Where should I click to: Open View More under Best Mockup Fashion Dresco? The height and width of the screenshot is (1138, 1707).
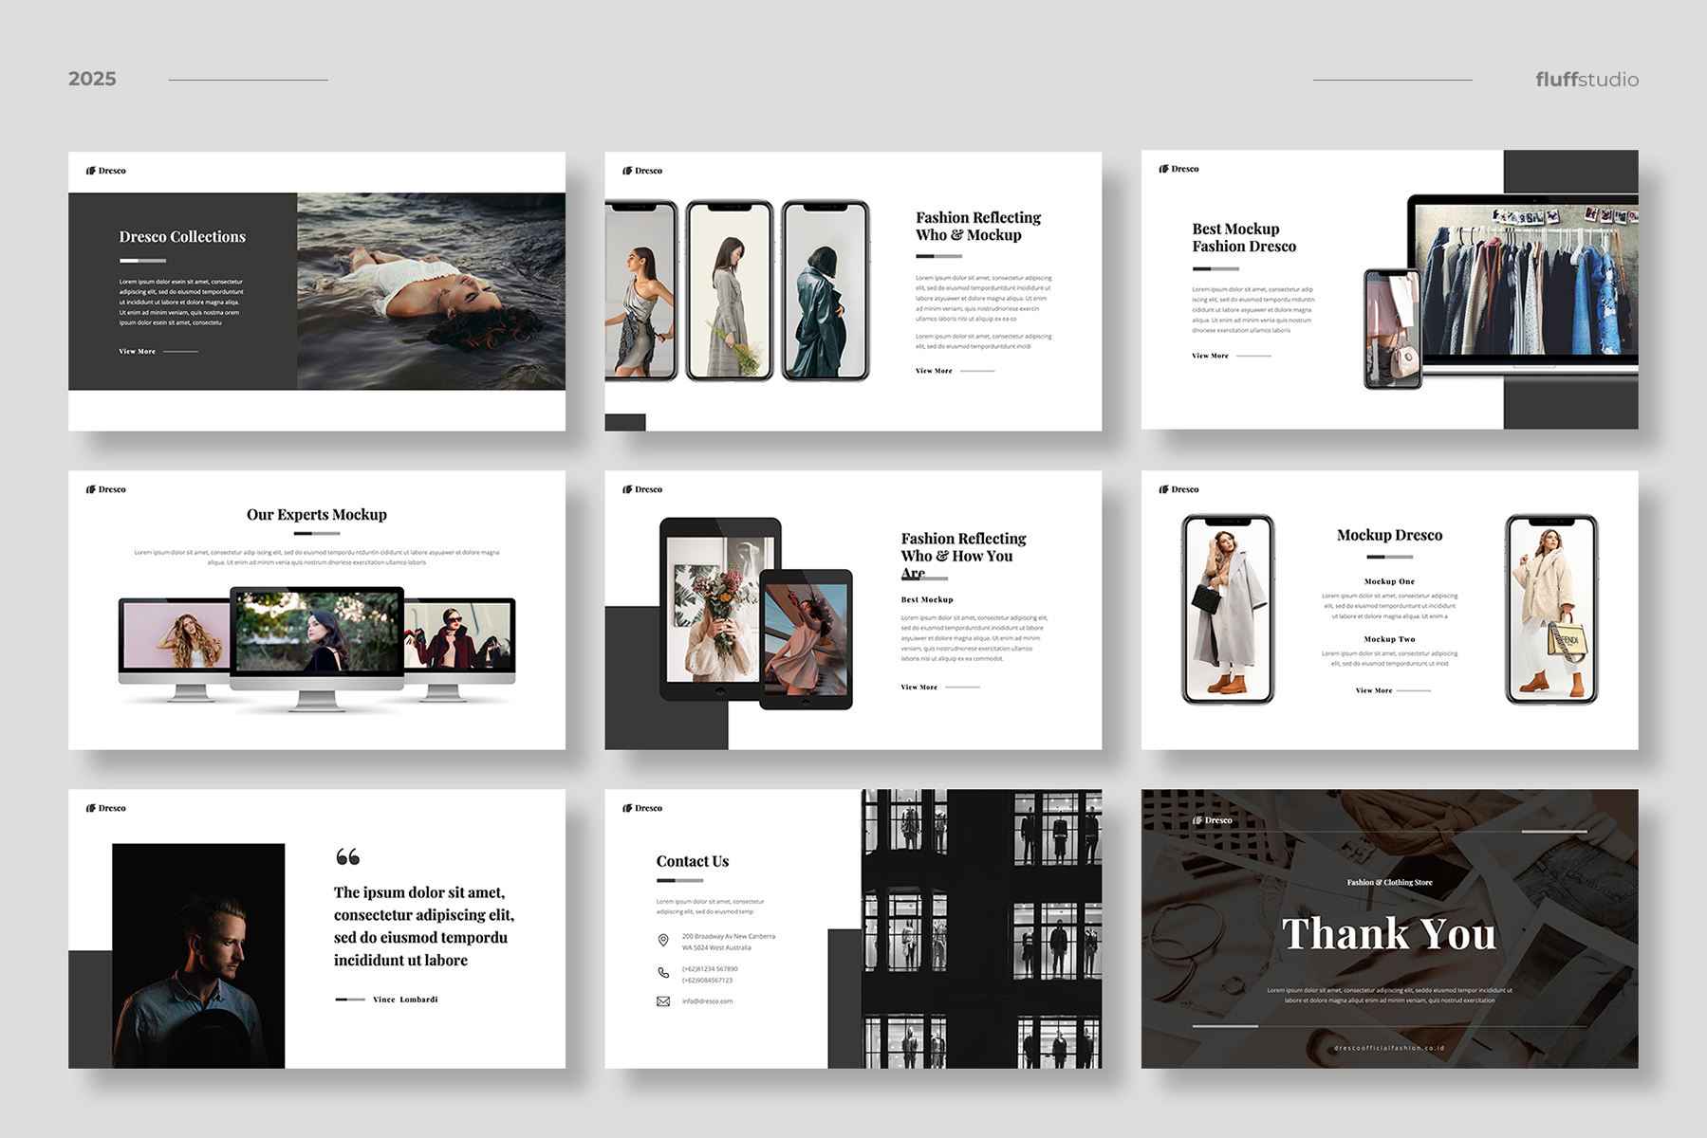1210,357
